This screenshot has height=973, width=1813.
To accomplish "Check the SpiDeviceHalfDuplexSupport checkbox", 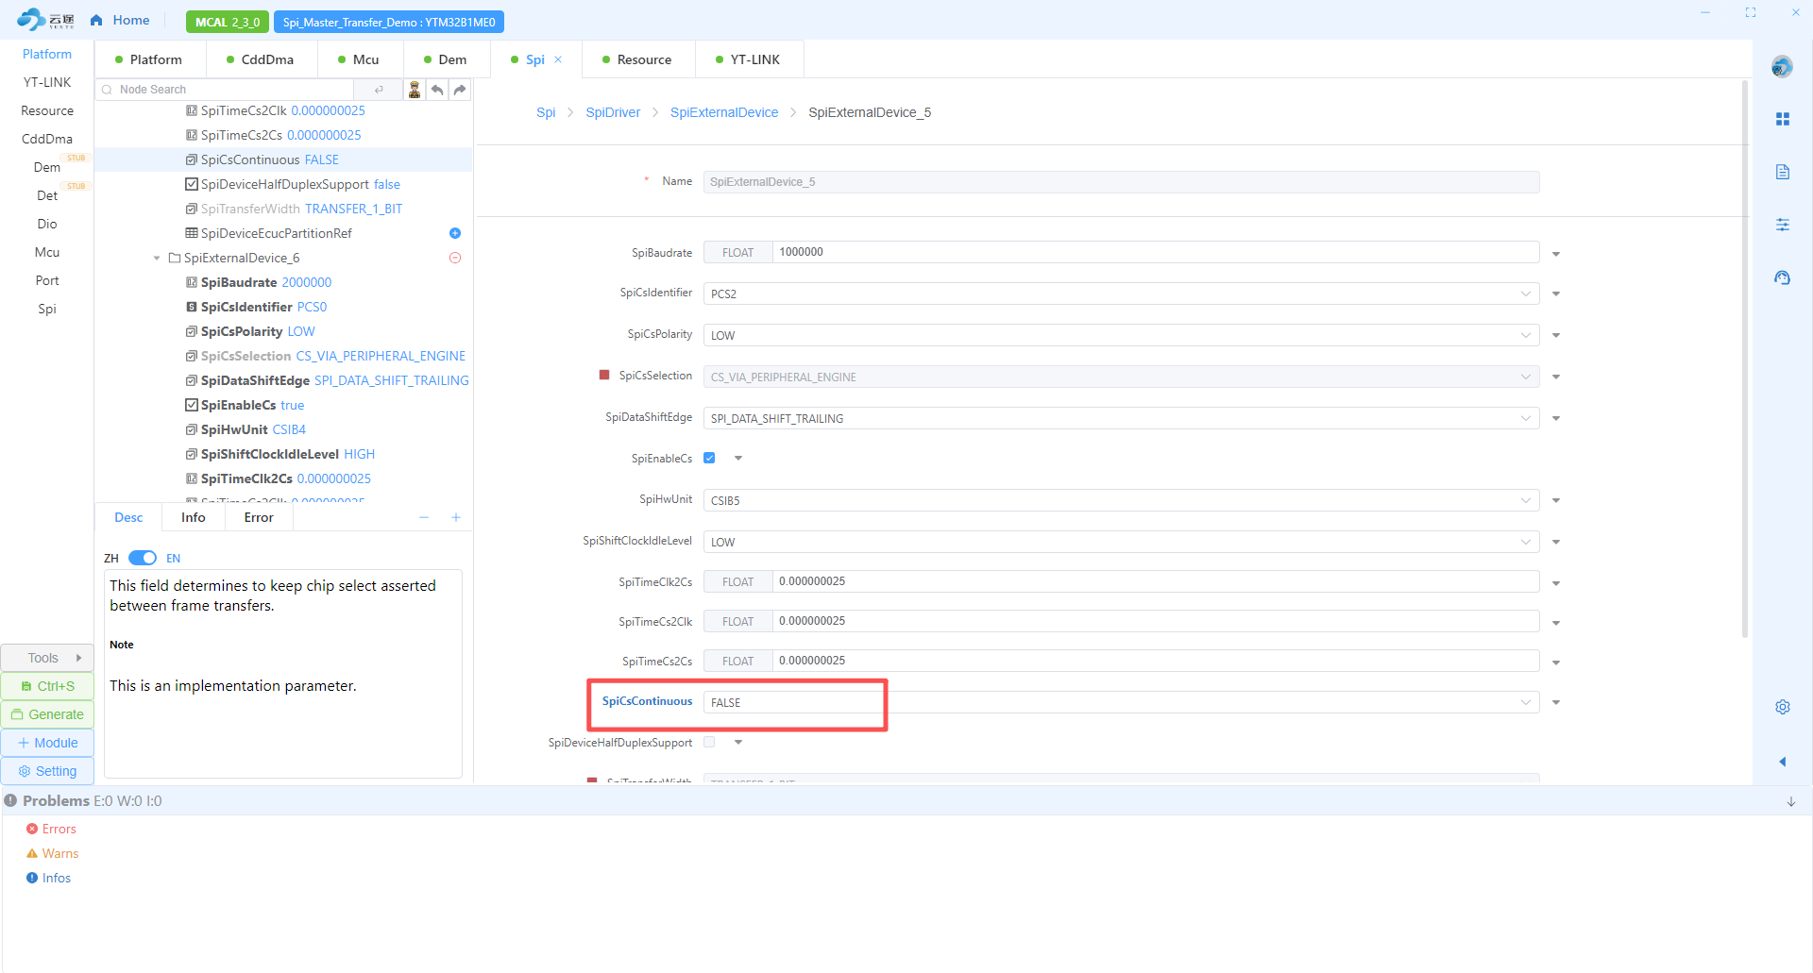I will [709, 743].
